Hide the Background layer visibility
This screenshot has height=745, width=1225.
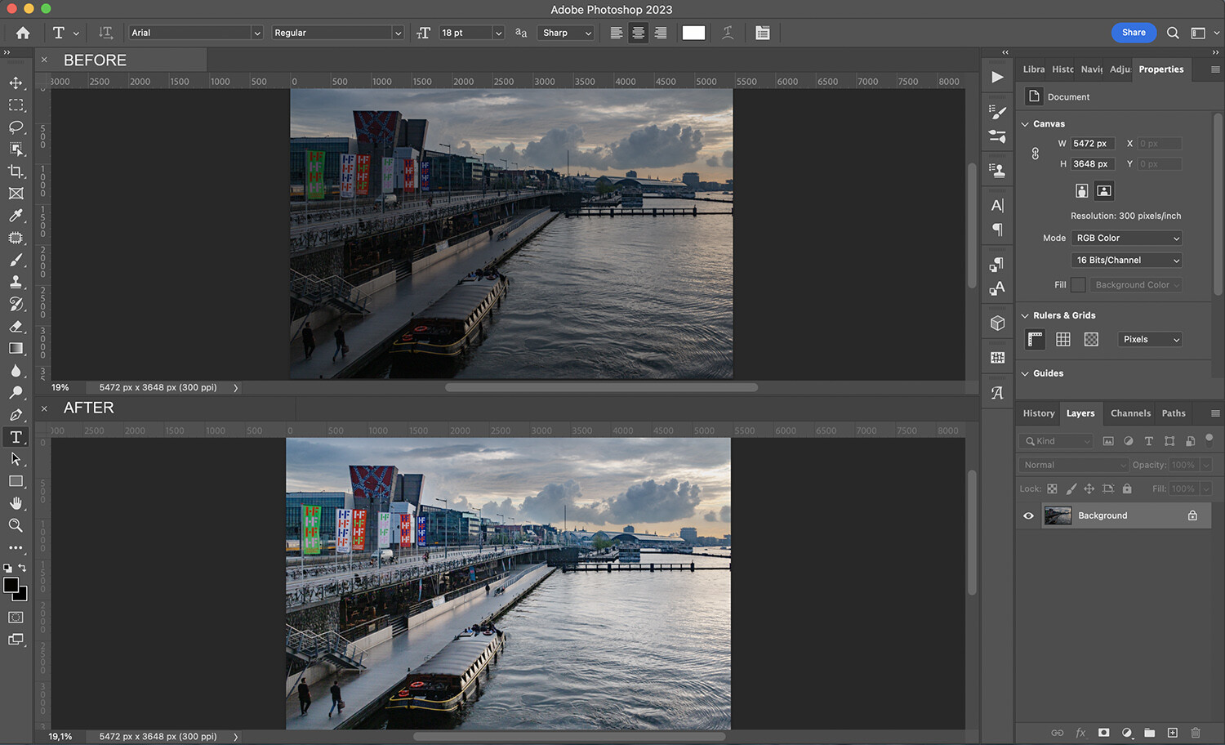[x=1028, y=515]
